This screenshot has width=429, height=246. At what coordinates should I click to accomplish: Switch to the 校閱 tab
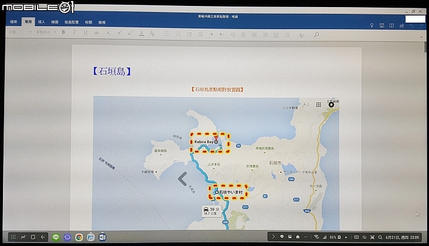pos(88,22)
